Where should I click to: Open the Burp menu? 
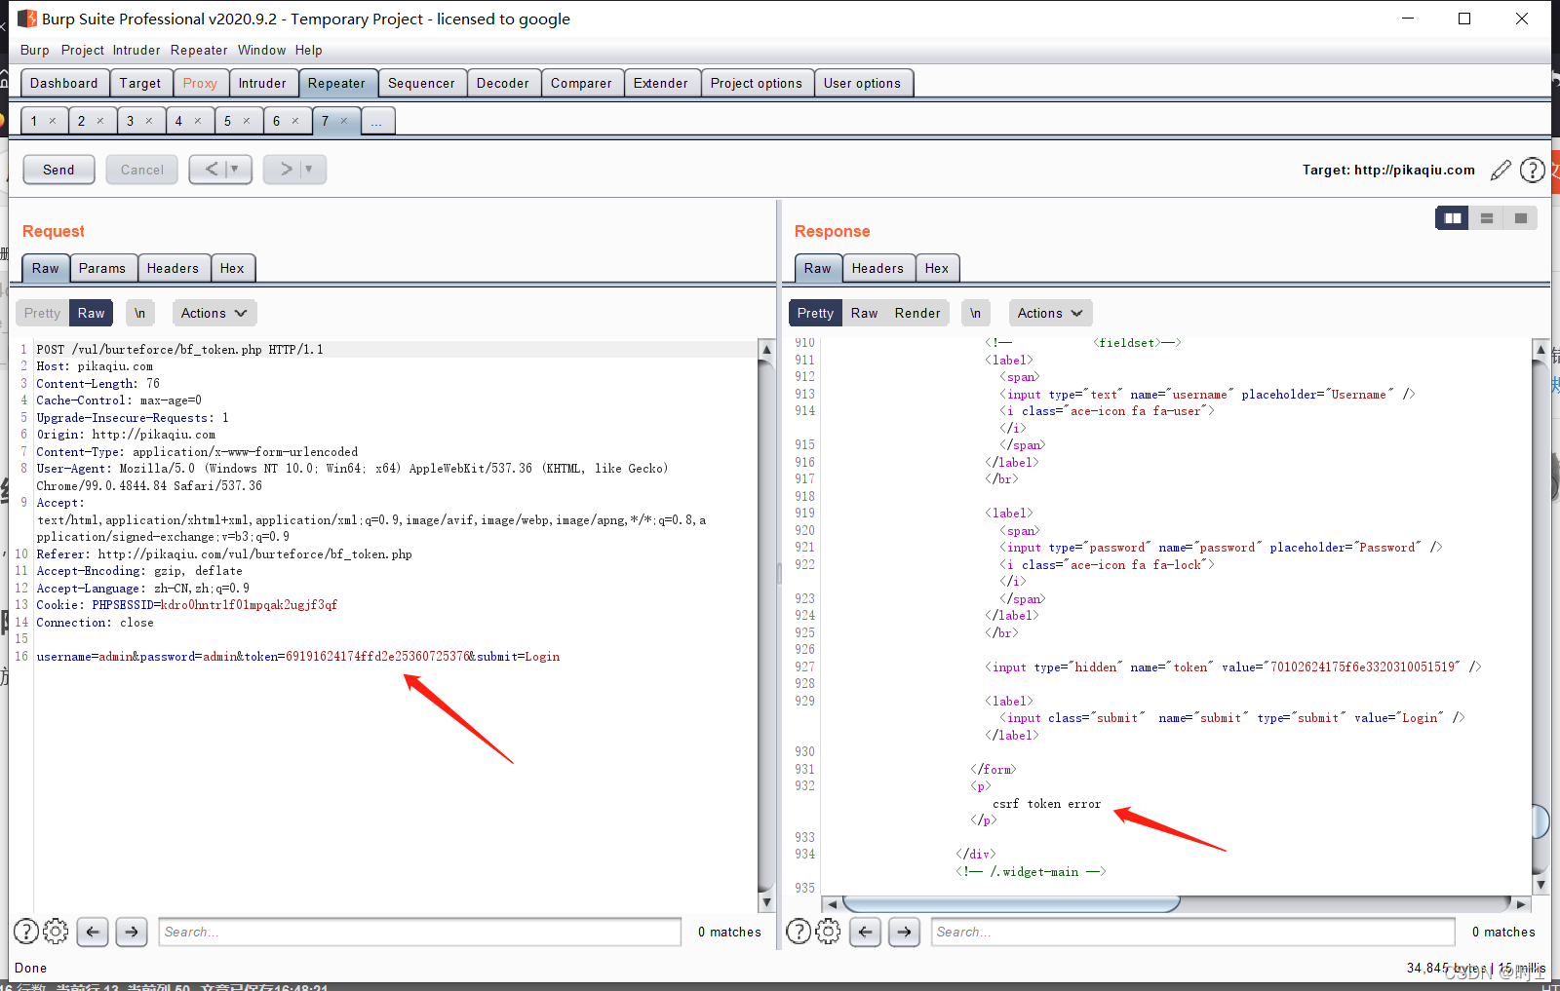pyautogui.click(x=34, y=50)
